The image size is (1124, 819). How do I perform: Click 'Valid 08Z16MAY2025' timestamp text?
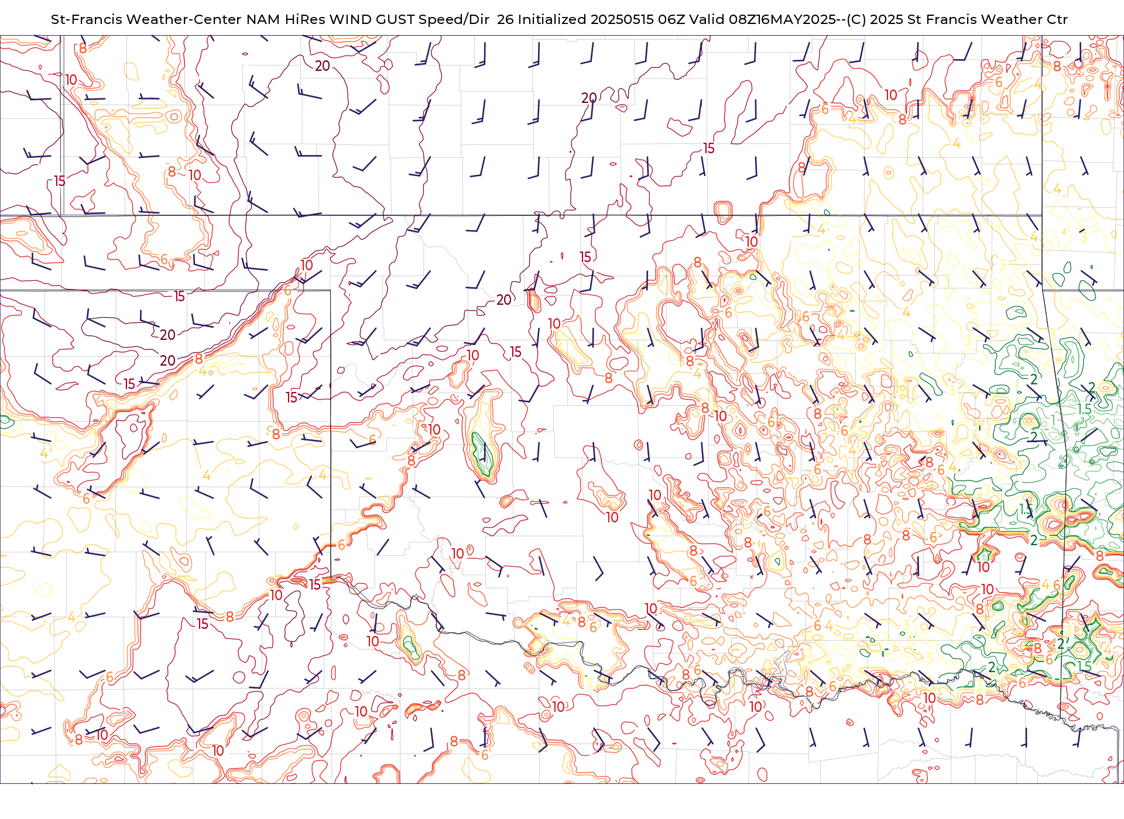(762, 19)
